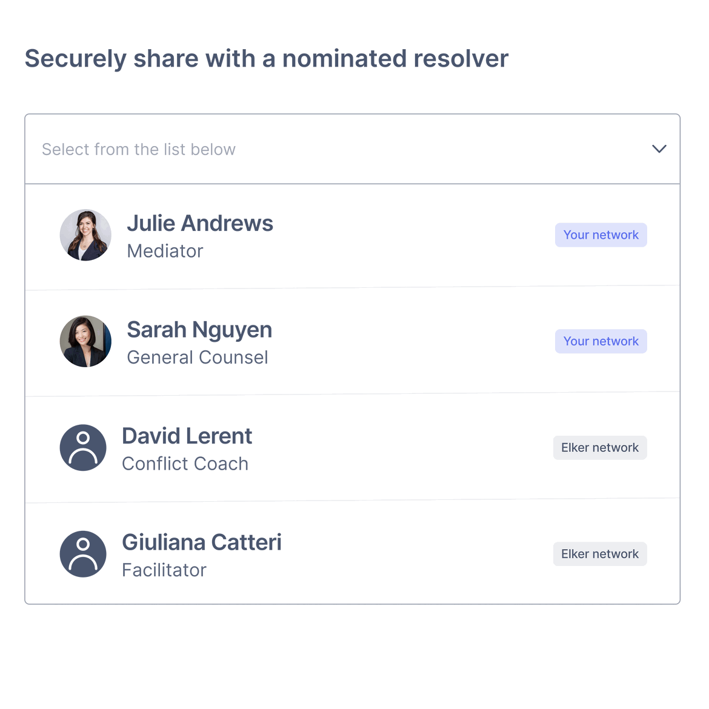709x709 pixels.
Task: Open the resolver selection dropdown chevron
Action: (659, 149)
